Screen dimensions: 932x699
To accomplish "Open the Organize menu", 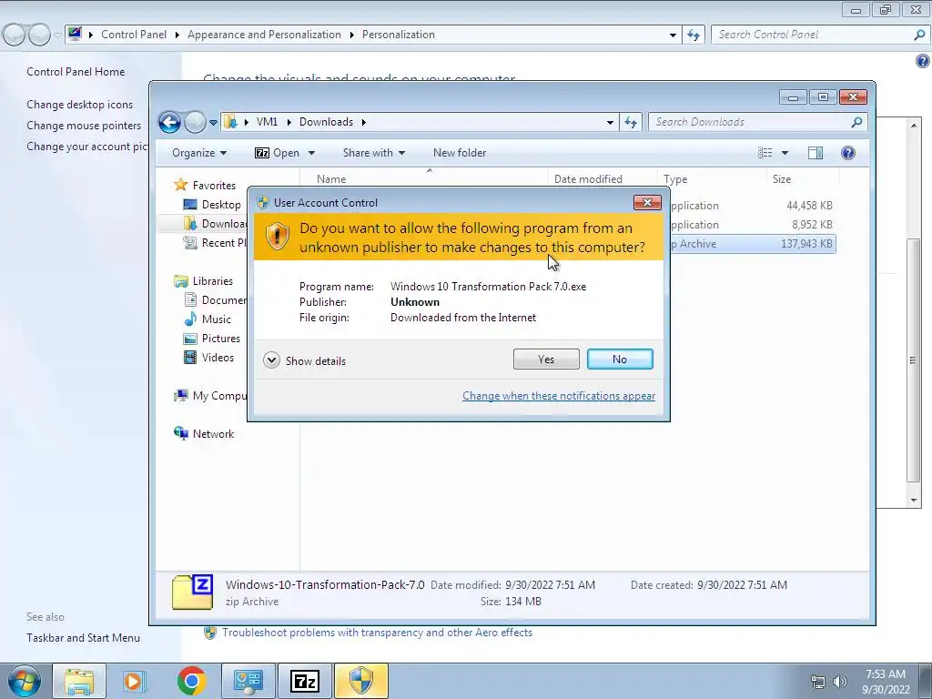I will pos(199,153).
